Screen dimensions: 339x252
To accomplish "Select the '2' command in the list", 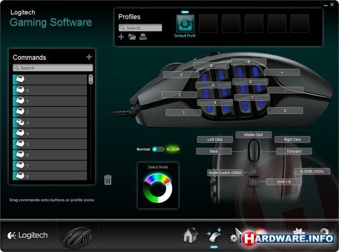I will click(50, 112).
